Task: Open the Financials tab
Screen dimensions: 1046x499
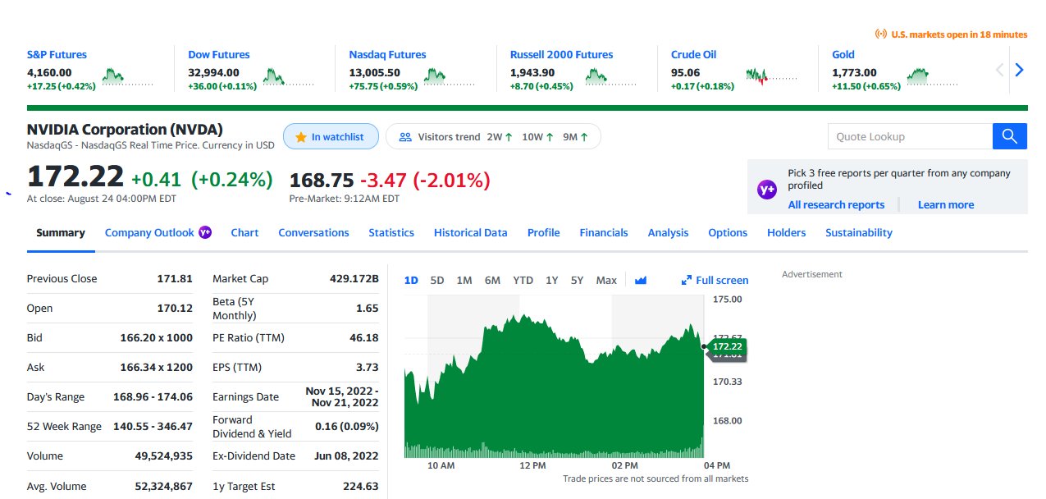Action: coord(604,233)
